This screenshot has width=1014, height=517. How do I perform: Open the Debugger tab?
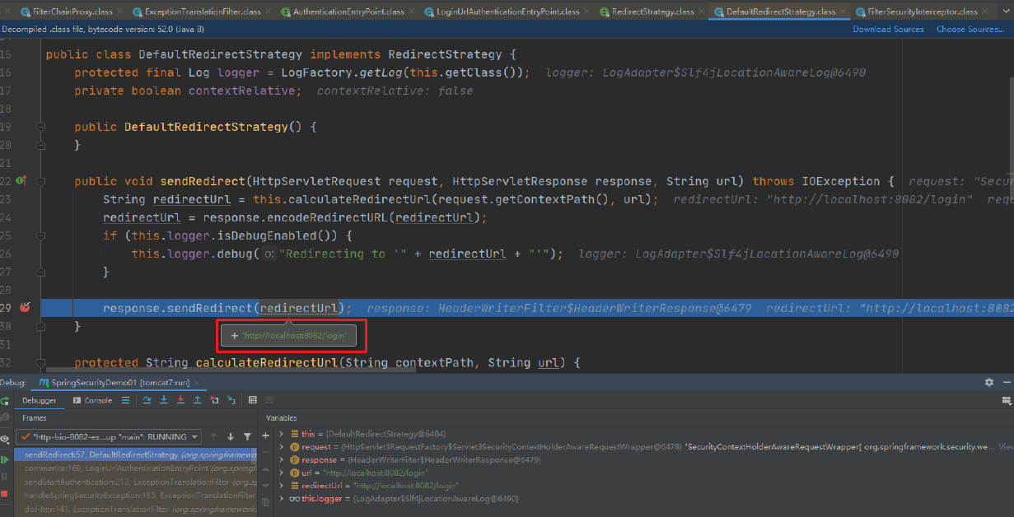(x=40, y=400)
